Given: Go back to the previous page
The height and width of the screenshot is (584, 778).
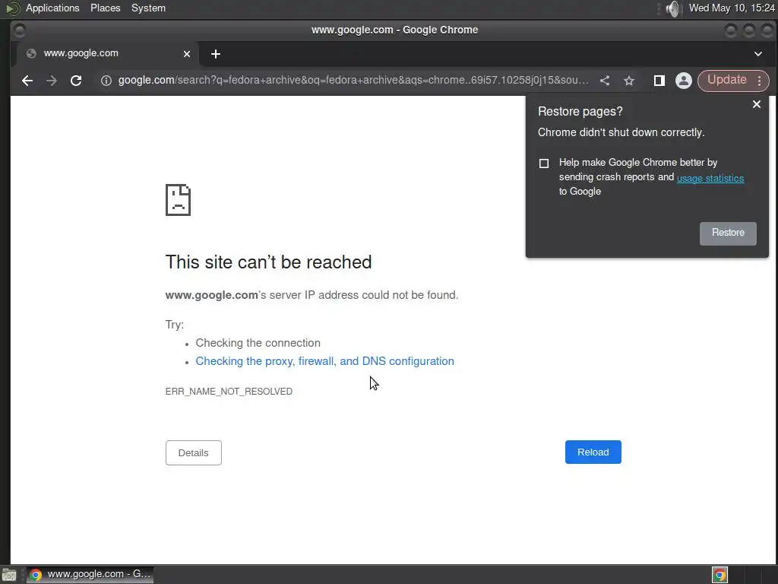Looking at the screenshot, I should 27,81.
